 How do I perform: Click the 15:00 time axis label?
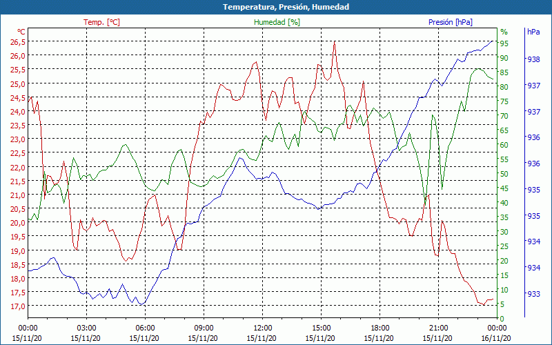(321, 327)
